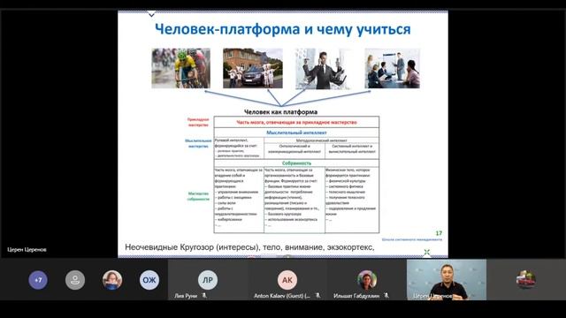Select Ильшат Габдуллин's profile photo

[x=367, y=280]
